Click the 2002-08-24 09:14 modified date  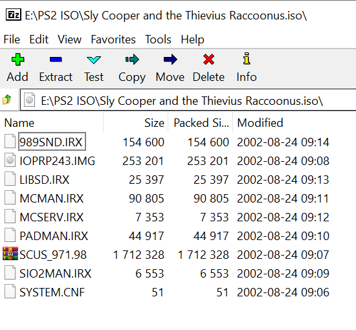(x=283, y=142)
